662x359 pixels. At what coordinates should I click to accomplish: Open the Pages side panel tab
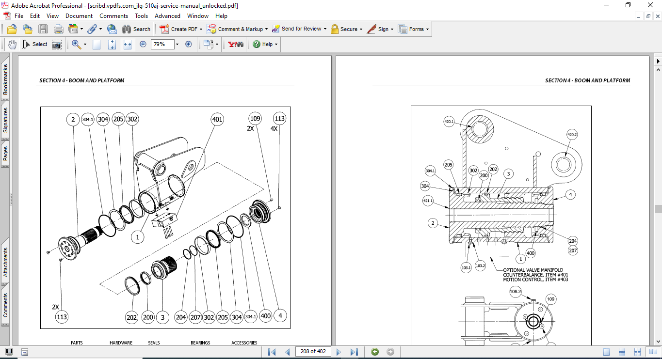tap(5, 154)
